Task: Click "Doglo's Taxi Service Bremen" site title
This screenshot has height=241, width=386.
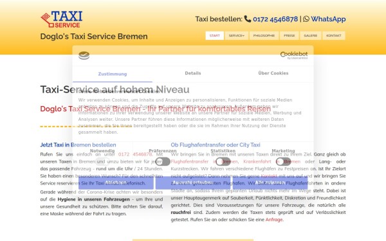Action: [94, 37]
